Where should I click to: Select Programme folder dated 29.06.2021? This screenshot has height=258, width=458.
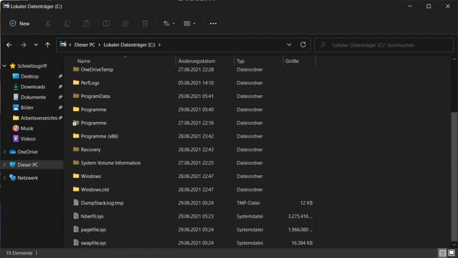(x=93, y=109)
